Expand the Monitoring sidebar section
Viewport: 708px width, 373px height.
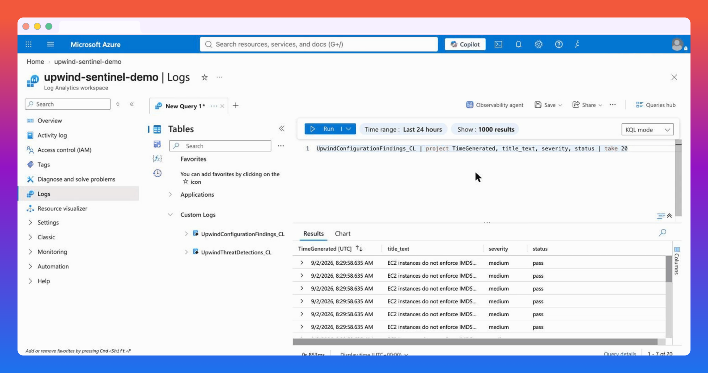(30, 252)
